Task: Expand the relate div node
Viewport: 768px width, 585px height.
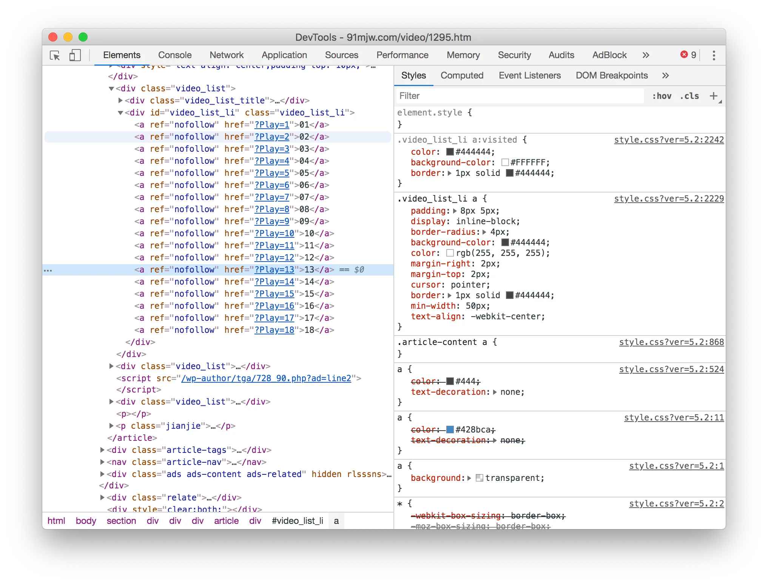Action: [102, 497]
